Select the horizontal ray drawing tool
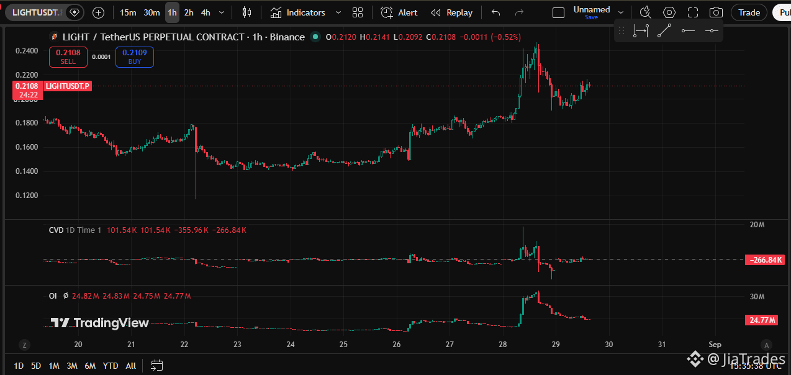The height and width of the screenshot is (375, 791). 688,30
